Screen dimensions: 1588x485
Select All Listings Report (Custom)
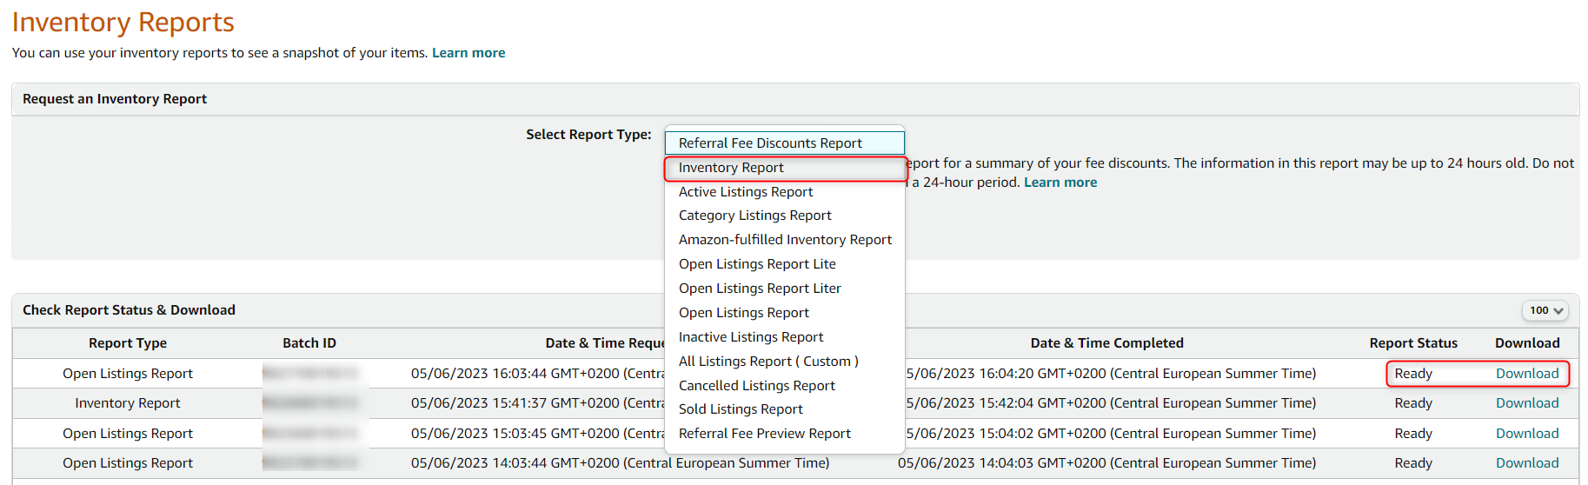tap(767, 362)
